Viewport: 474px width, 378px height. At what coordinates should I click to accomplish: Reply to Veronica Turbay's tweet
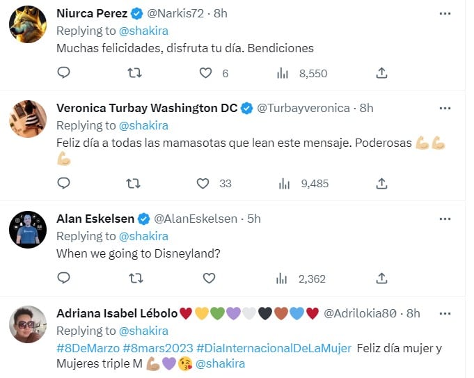[63, 183]
